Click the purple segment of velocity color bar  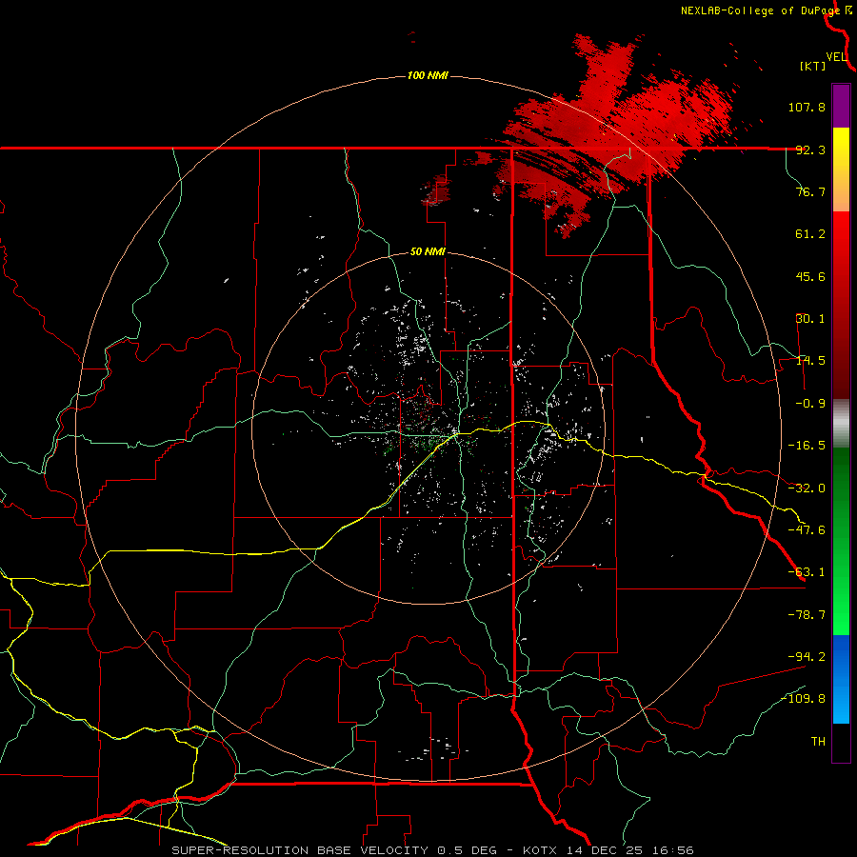(x=841, y=106)
